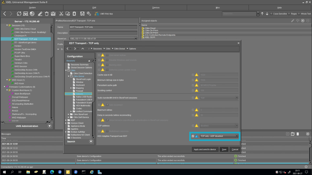
Task: Click the Save floppy disk toolbar icon
Action: pyautogui.click(x=82, y=14)
